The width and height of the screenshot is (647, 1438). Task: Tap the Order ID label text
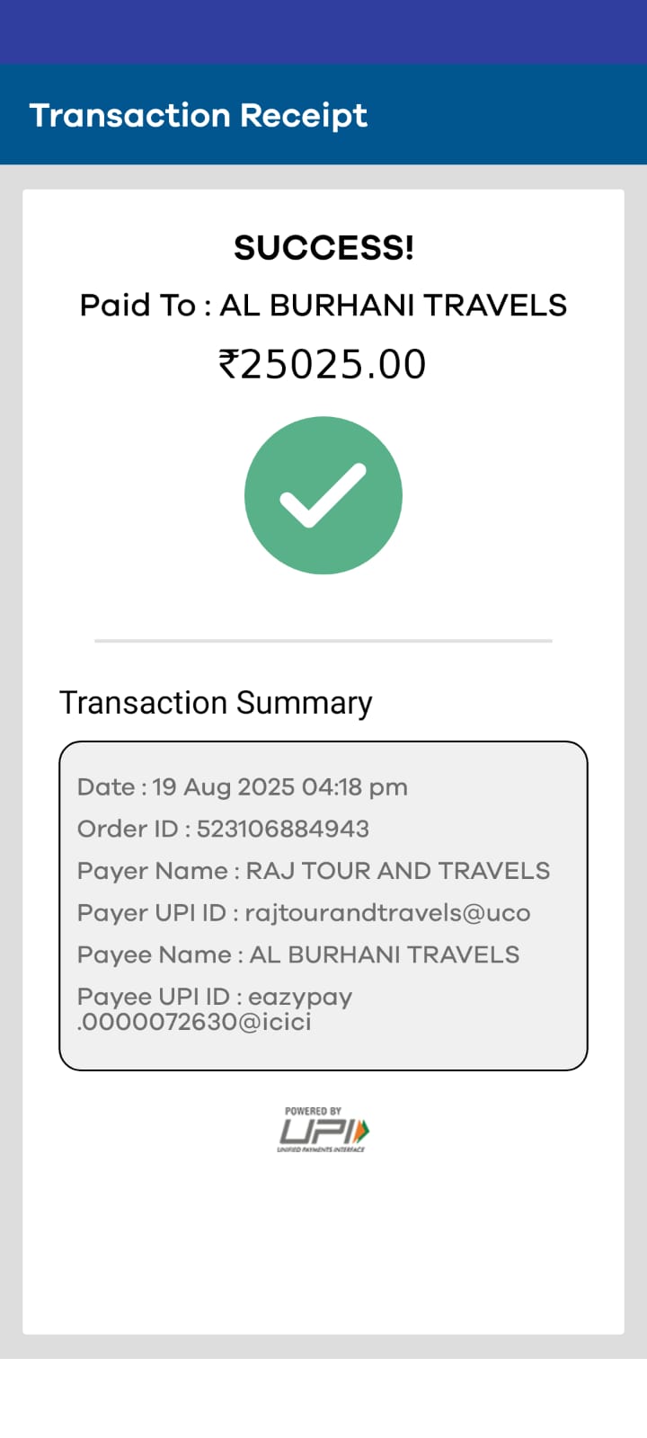[128, 829]
